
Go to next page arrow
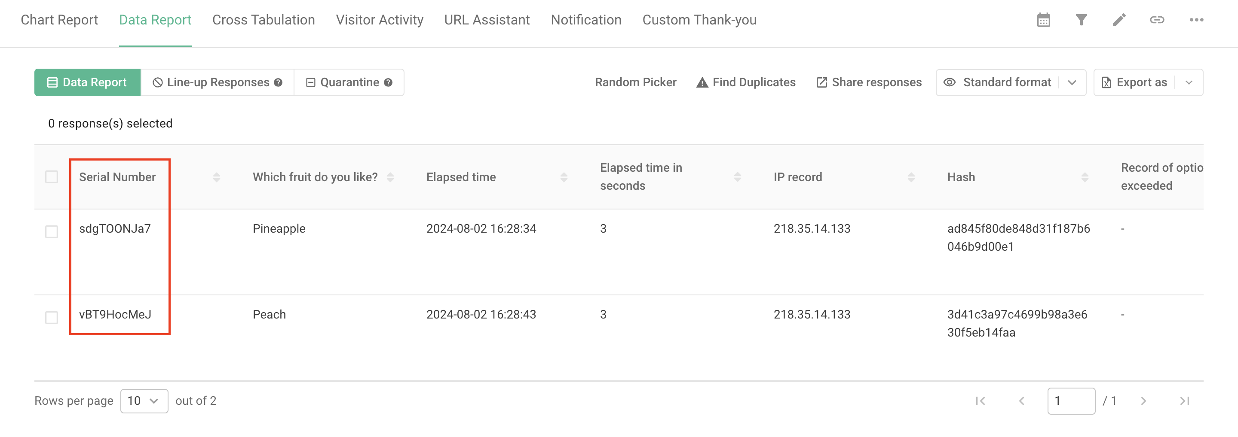[1143, 401]
